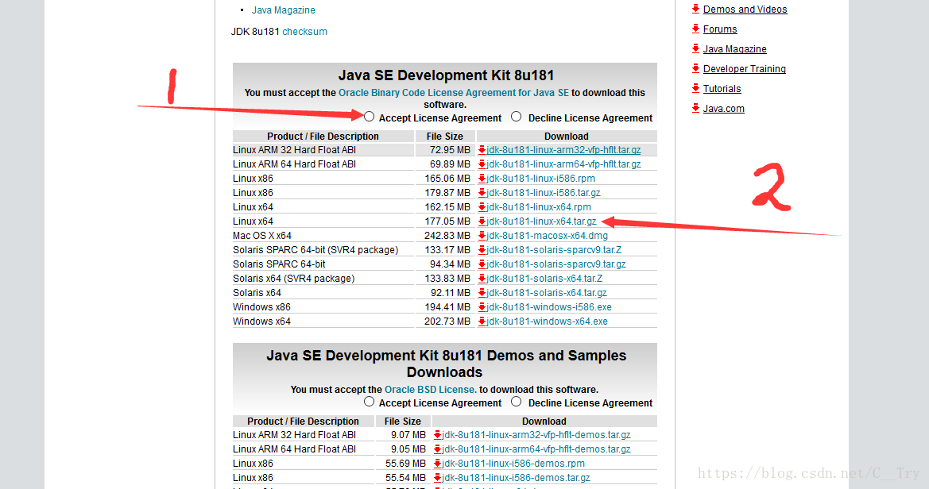Click download icon beside jdk-8u181-linux-arm32-vfp-hflt-demos.tar.gz
Image resolution: width=929 pixels, height=489 pixels.
pos(438,435)
